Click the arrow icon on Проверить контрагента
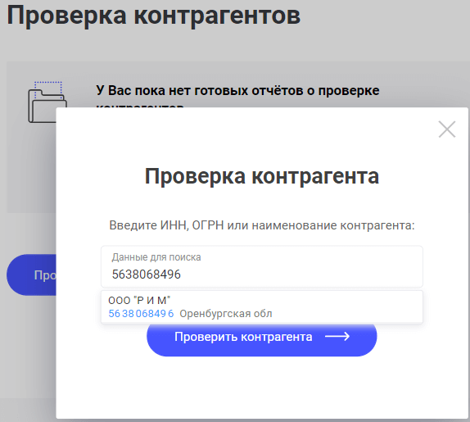This screenshot has width=470, height=422. 337,337
